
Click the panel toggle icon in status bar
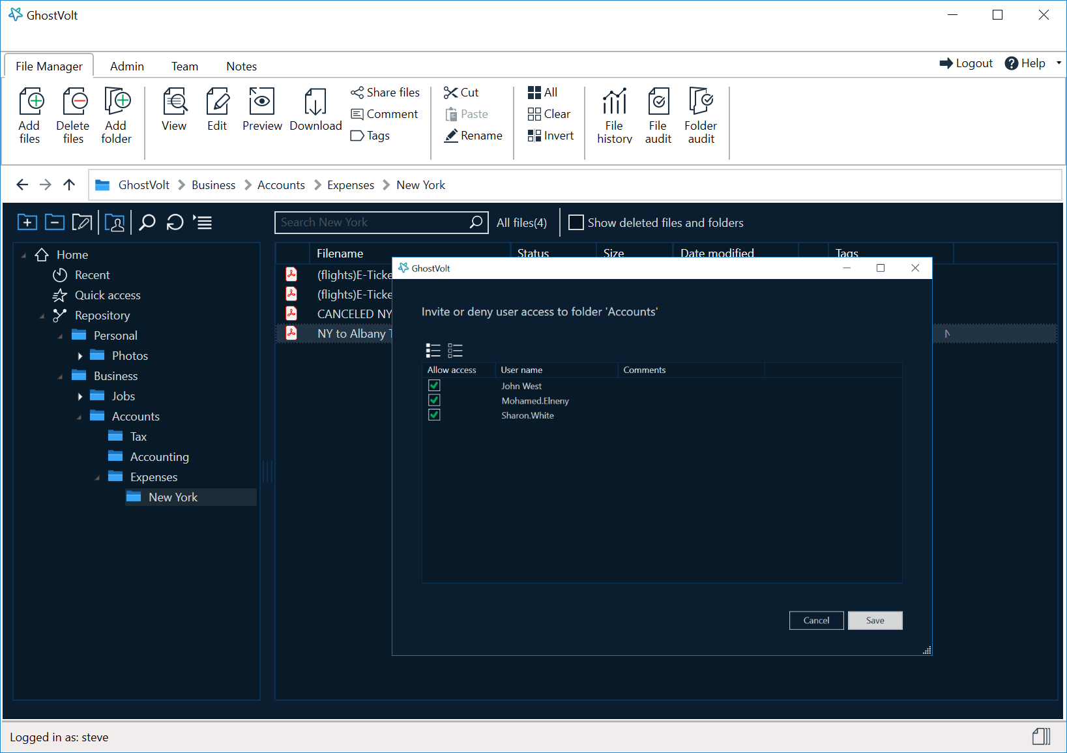[1042, 737]
